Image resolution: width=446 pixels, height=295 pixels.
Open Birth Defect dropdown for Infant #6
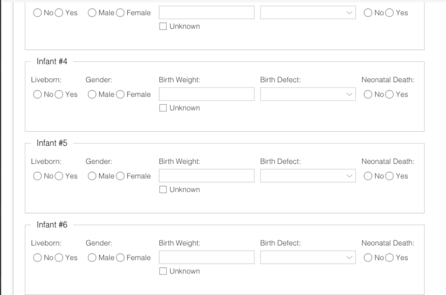pyautogui.click(x=308, y=258)
